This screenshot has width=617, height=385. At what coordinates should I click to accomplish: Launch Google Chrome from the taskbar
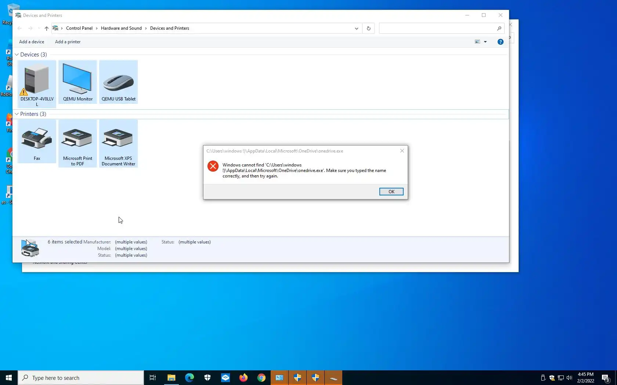(261, 378)
